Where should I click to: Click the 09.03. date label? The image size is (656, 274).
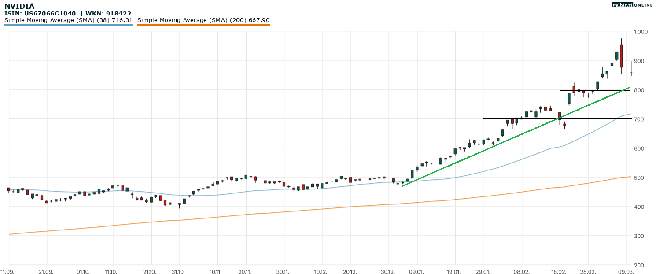coord(626,272)
